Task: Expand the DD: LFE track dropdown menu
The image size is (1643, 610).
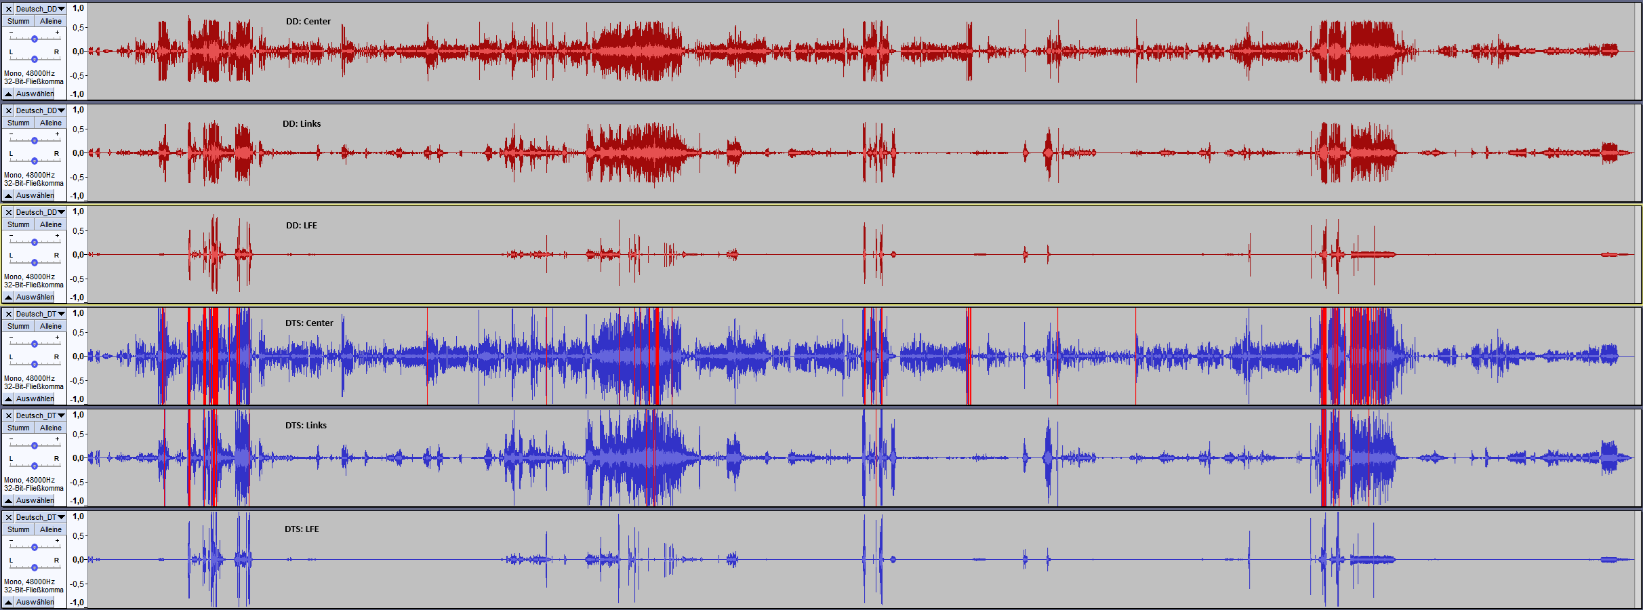Action: pyautogui.click(x=41, y=213)
